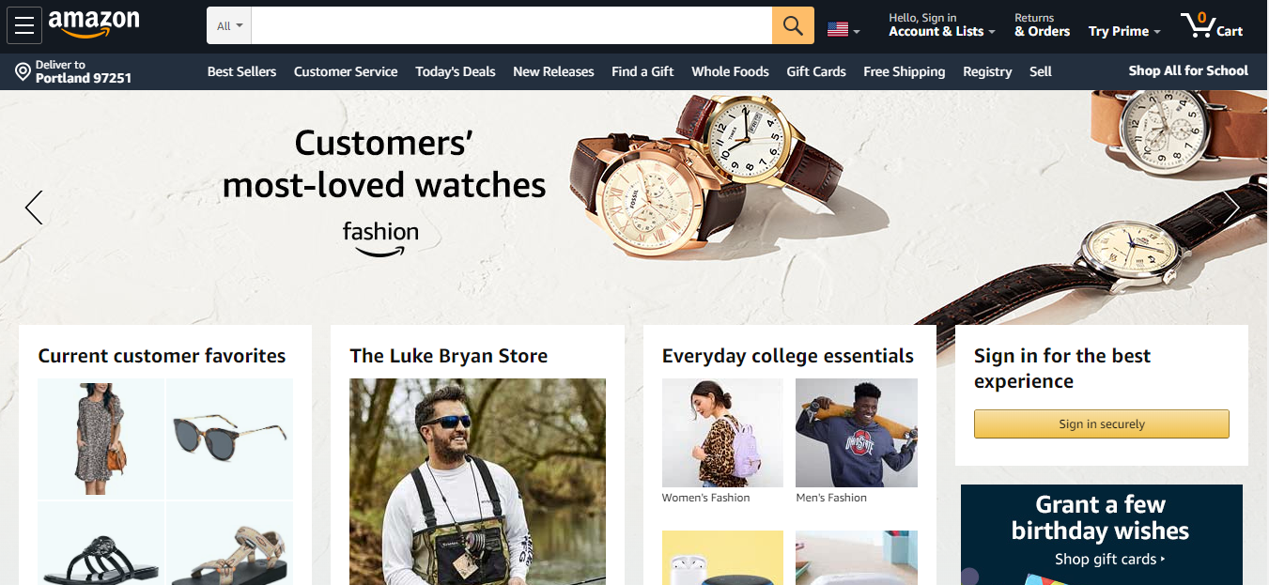The height and width of the screenshot is (585, 1269).
Task: Click the US flag language selector
Action: pyautogui.click(x=843, y=30)
